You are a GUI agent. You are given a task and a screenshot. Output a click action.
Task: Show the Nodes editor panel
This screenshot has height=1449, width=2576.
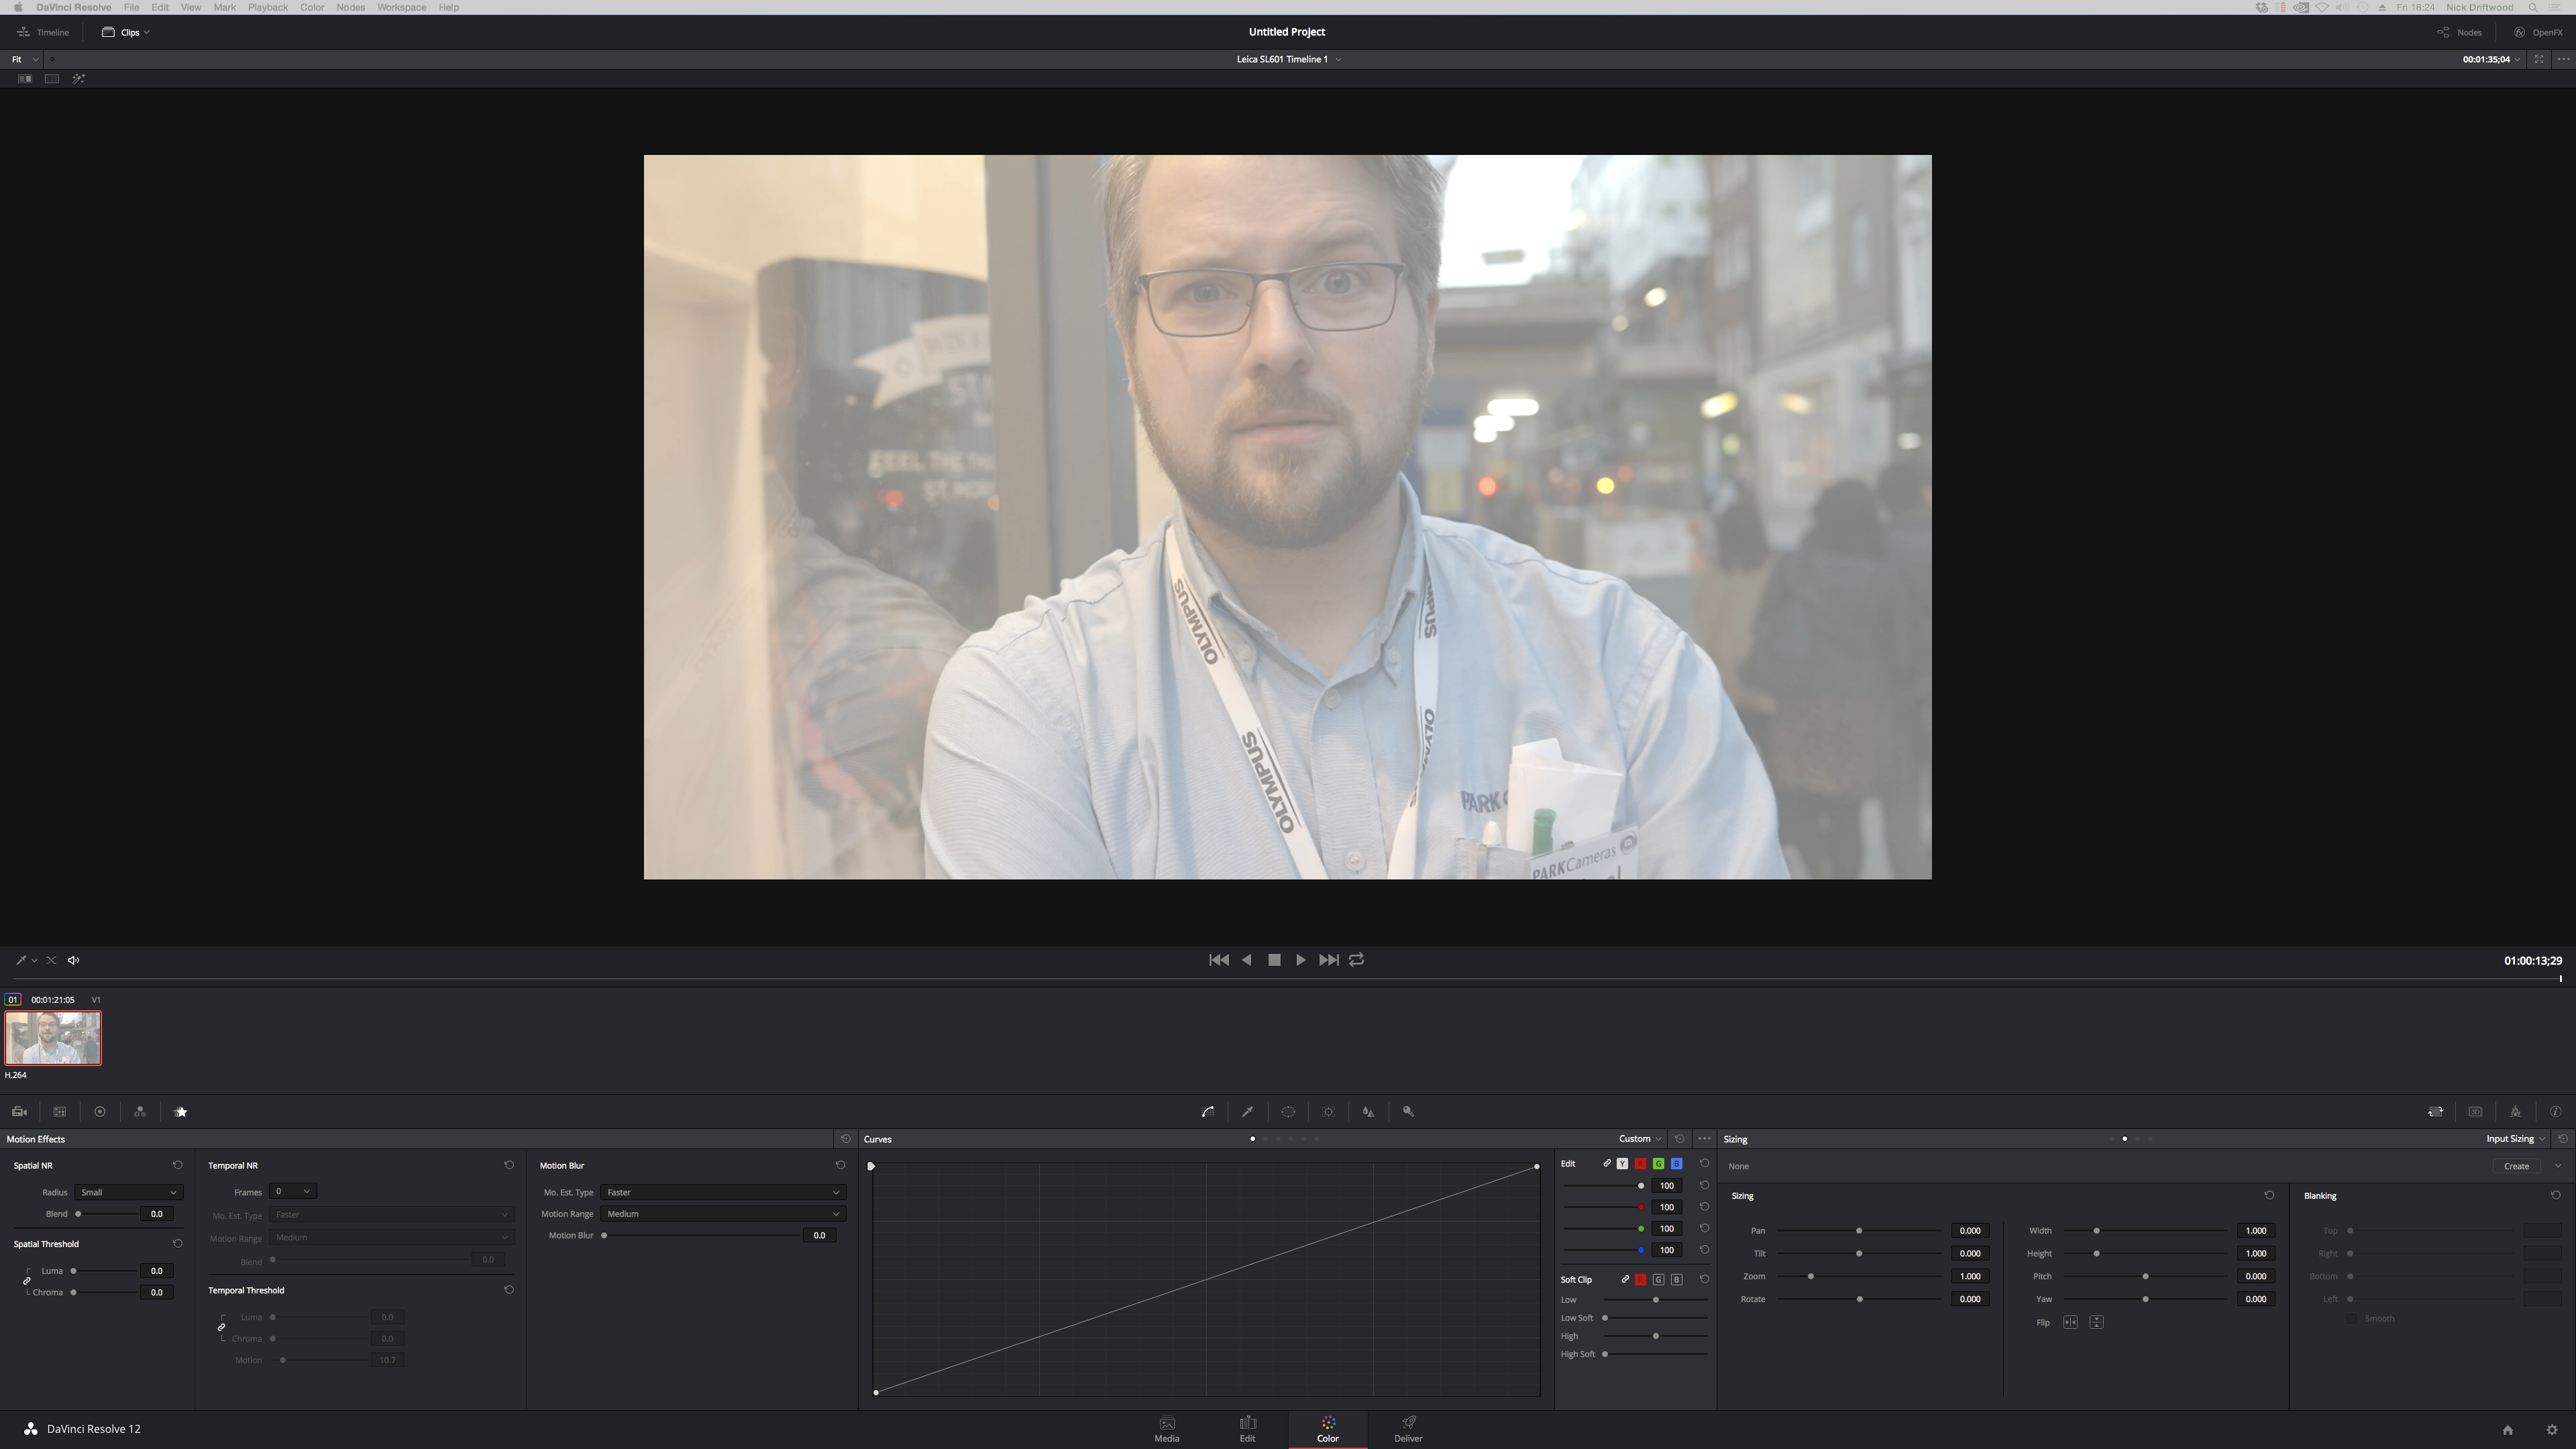coord(2460,32)
